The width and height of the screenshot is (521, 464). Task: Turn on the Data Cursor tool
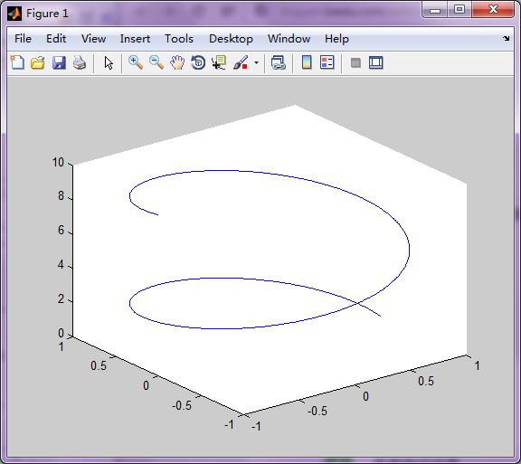click(x=219, y=62)
